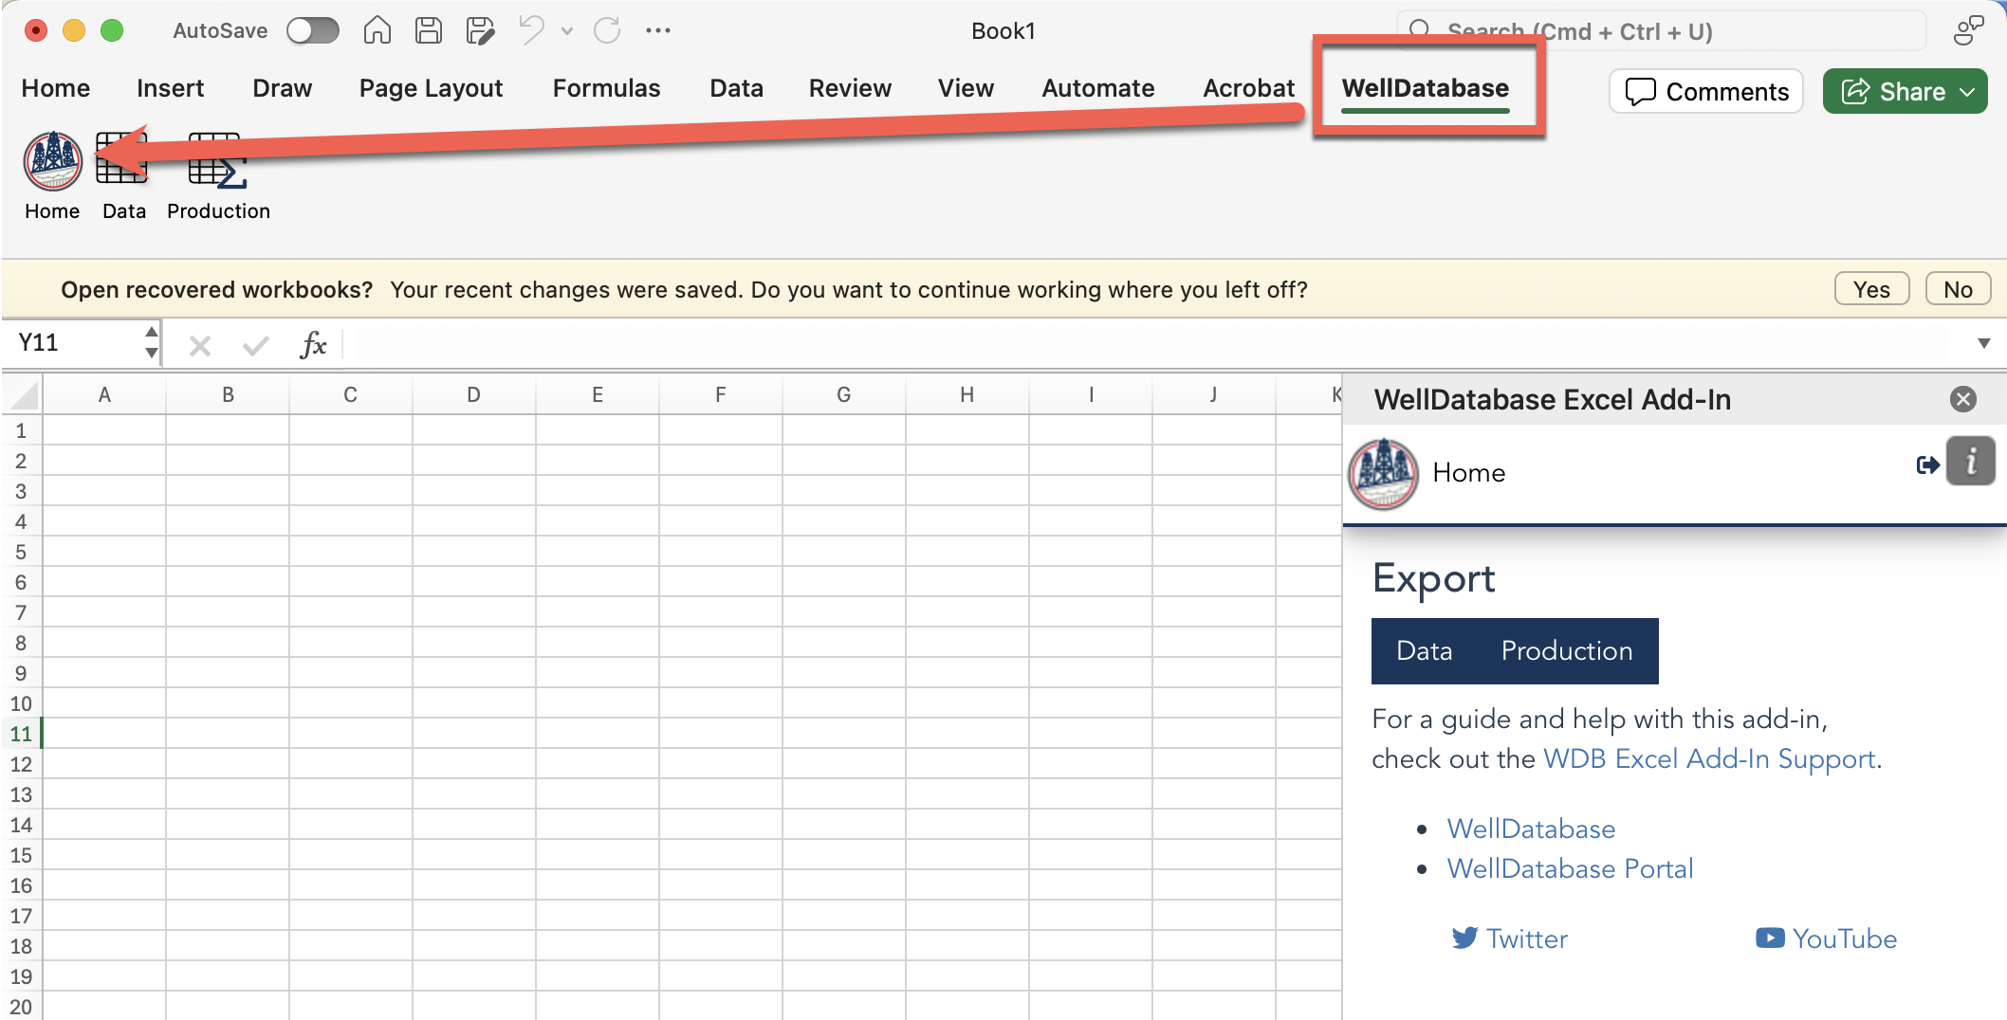Click cell C7 in the spreadsheet
This screenshot has width=2007, height=1020.
point(350,612)
